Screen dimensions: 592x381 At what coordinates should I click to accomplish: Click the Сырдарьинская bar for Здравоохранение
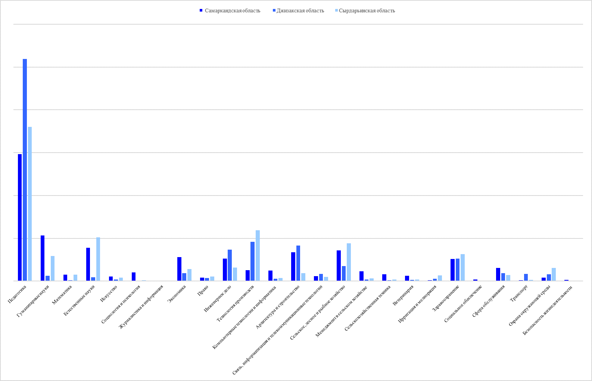point(462,267)
